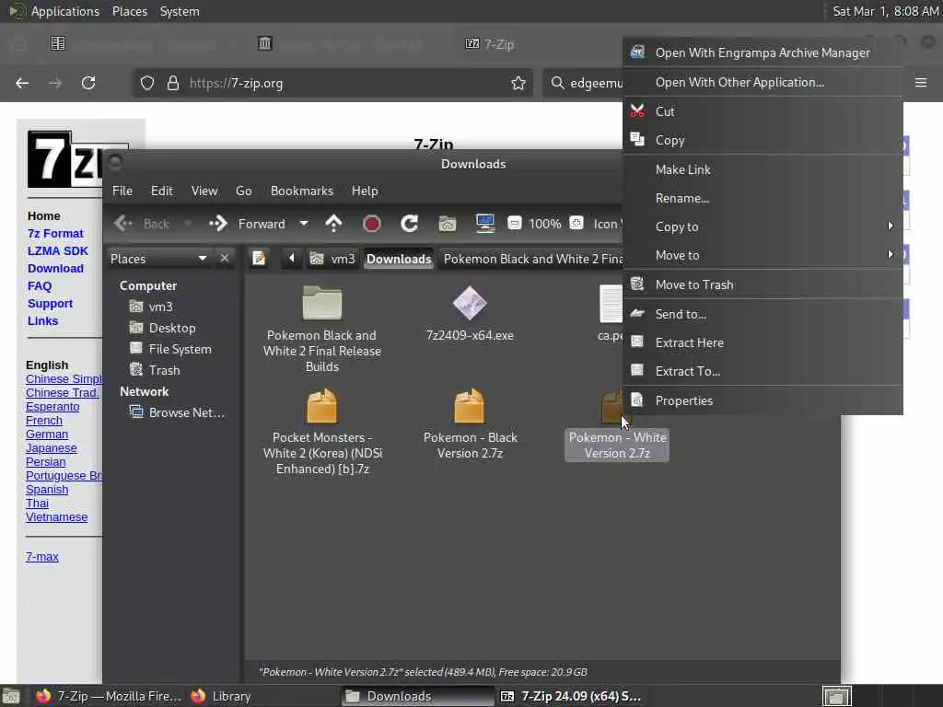The width and height of the screenshot is (943, 707).
Task: Open the LZMA SDK link
Action: [58, 250]
